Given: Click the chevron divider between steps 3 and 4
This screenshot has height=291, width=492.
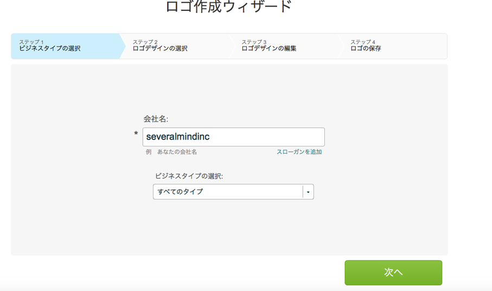Looking at the screenshot, I should click(341, 46).
